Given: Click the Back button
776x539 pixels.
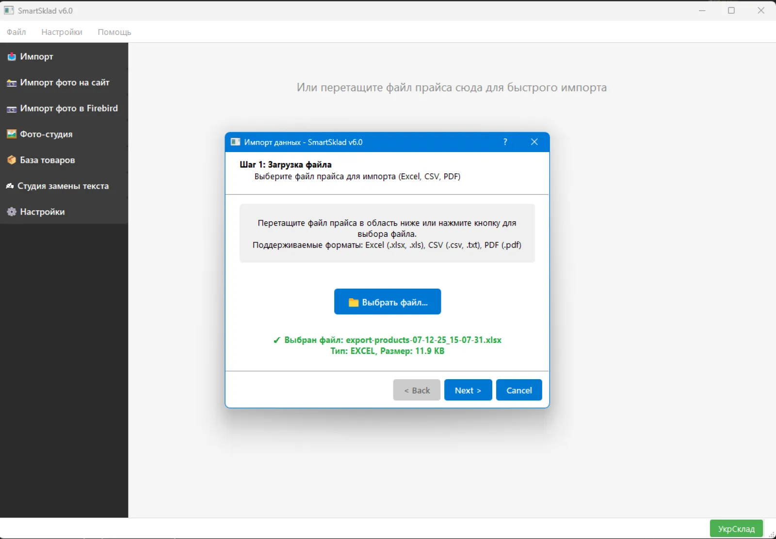Looking at the screenshot, I should (417, 390).
